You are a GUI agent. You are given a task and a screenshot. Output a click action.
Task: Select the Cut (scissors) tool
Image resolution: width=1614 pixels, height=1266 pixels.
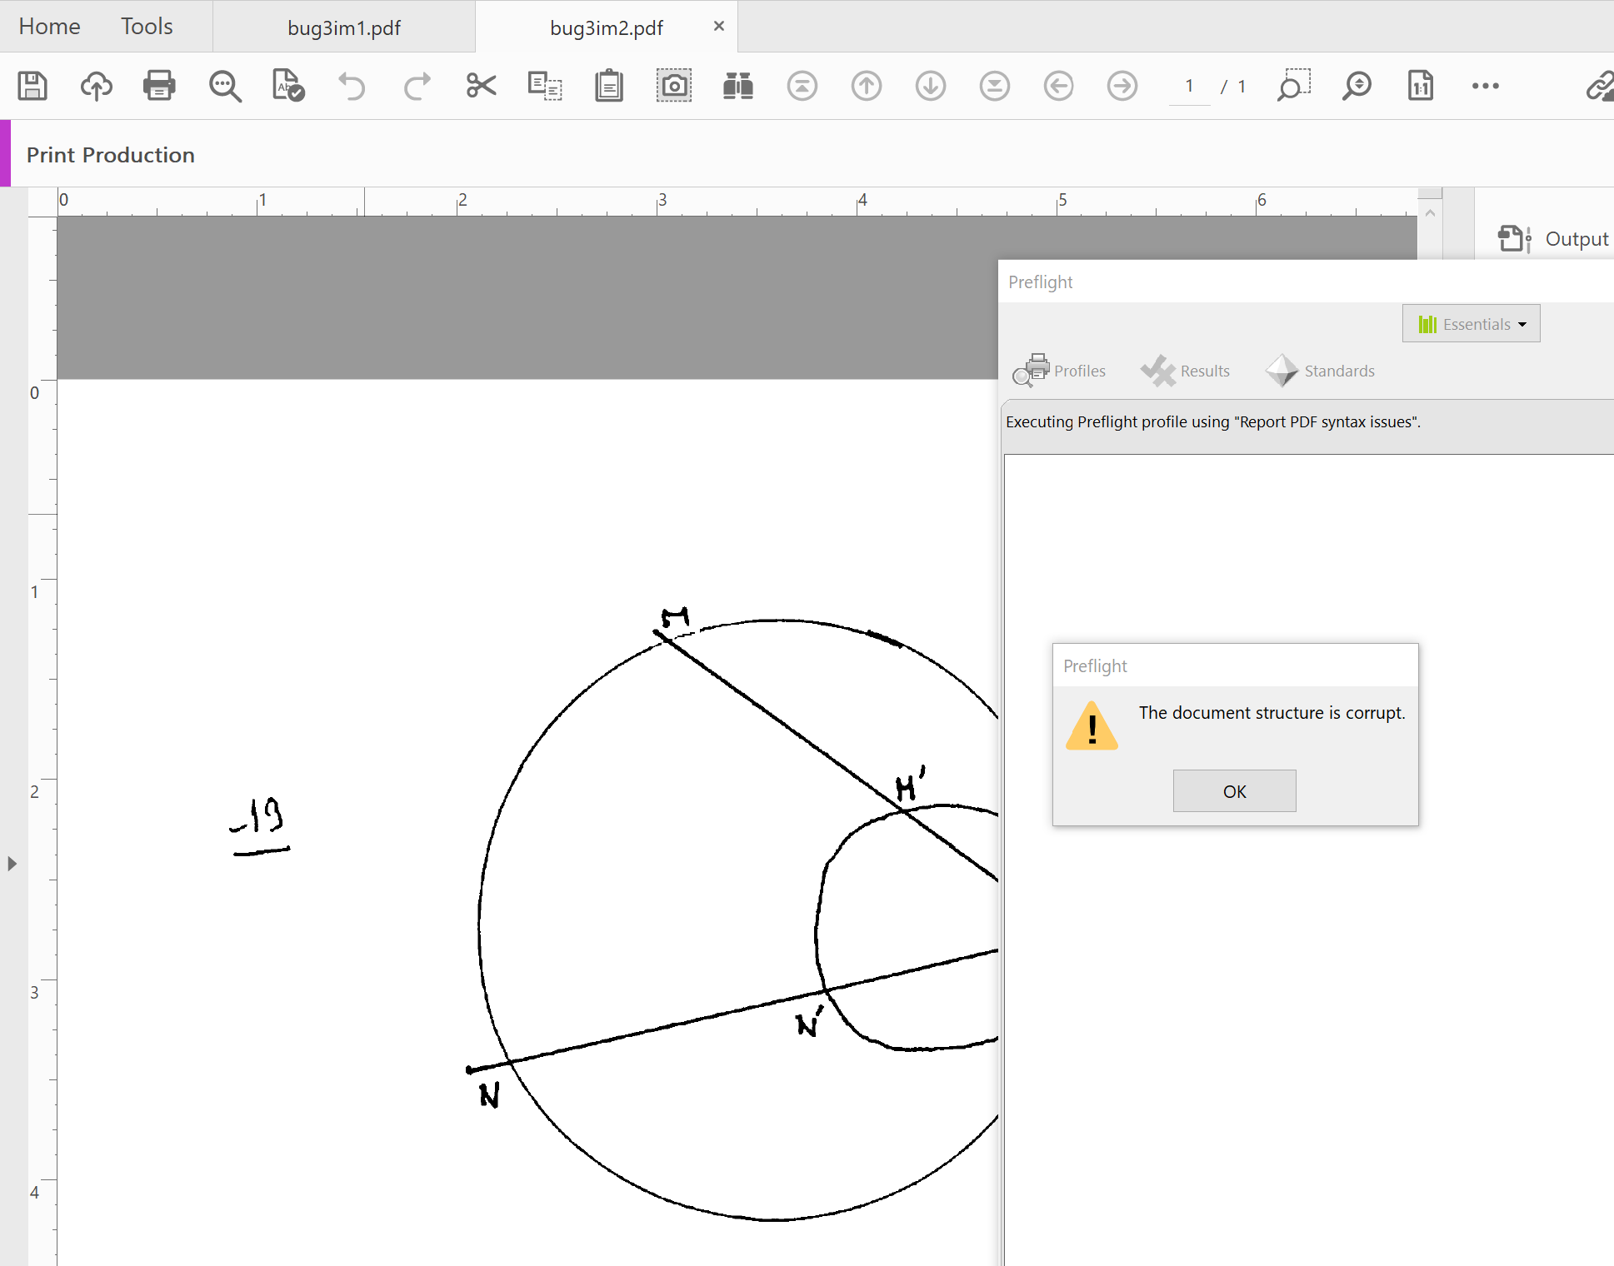[481, 86]
